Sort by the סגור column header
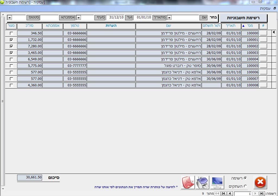This screenshot has height=196, width=278. click(x=11, y=26)
